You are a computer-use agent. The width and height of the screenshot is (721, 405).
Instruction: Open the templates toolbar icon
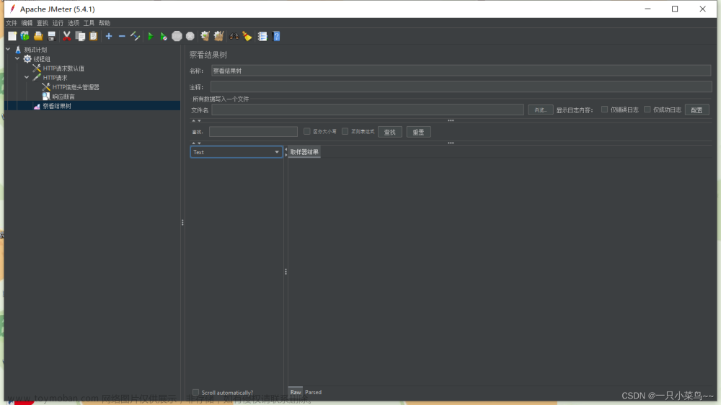coord(25,36)
